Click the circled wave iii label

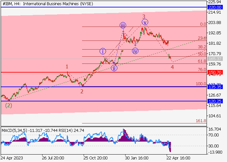tap(123, 26)
